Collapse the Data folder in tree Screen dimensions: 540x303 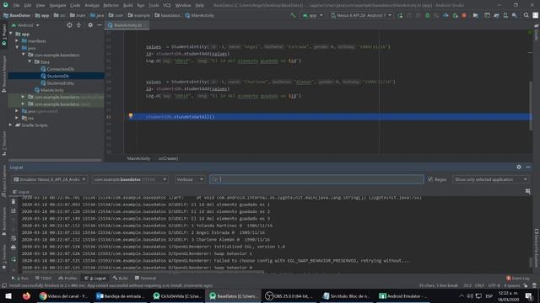pos(30,61)
